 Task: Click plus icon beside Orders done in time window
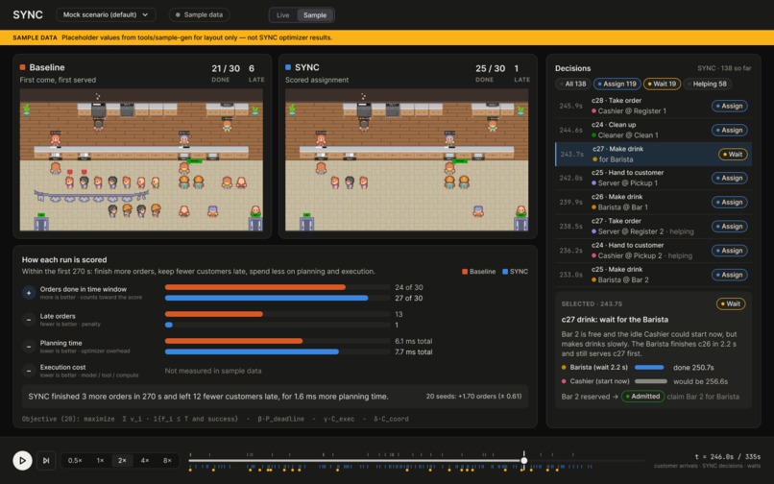click(29, 293)
